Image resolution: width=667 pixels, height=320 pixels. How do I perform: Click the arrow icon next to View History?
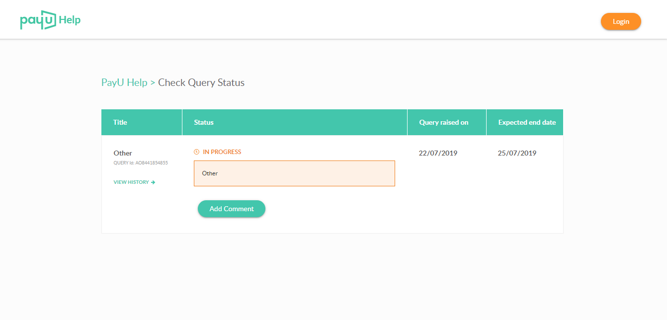point(153,182)
